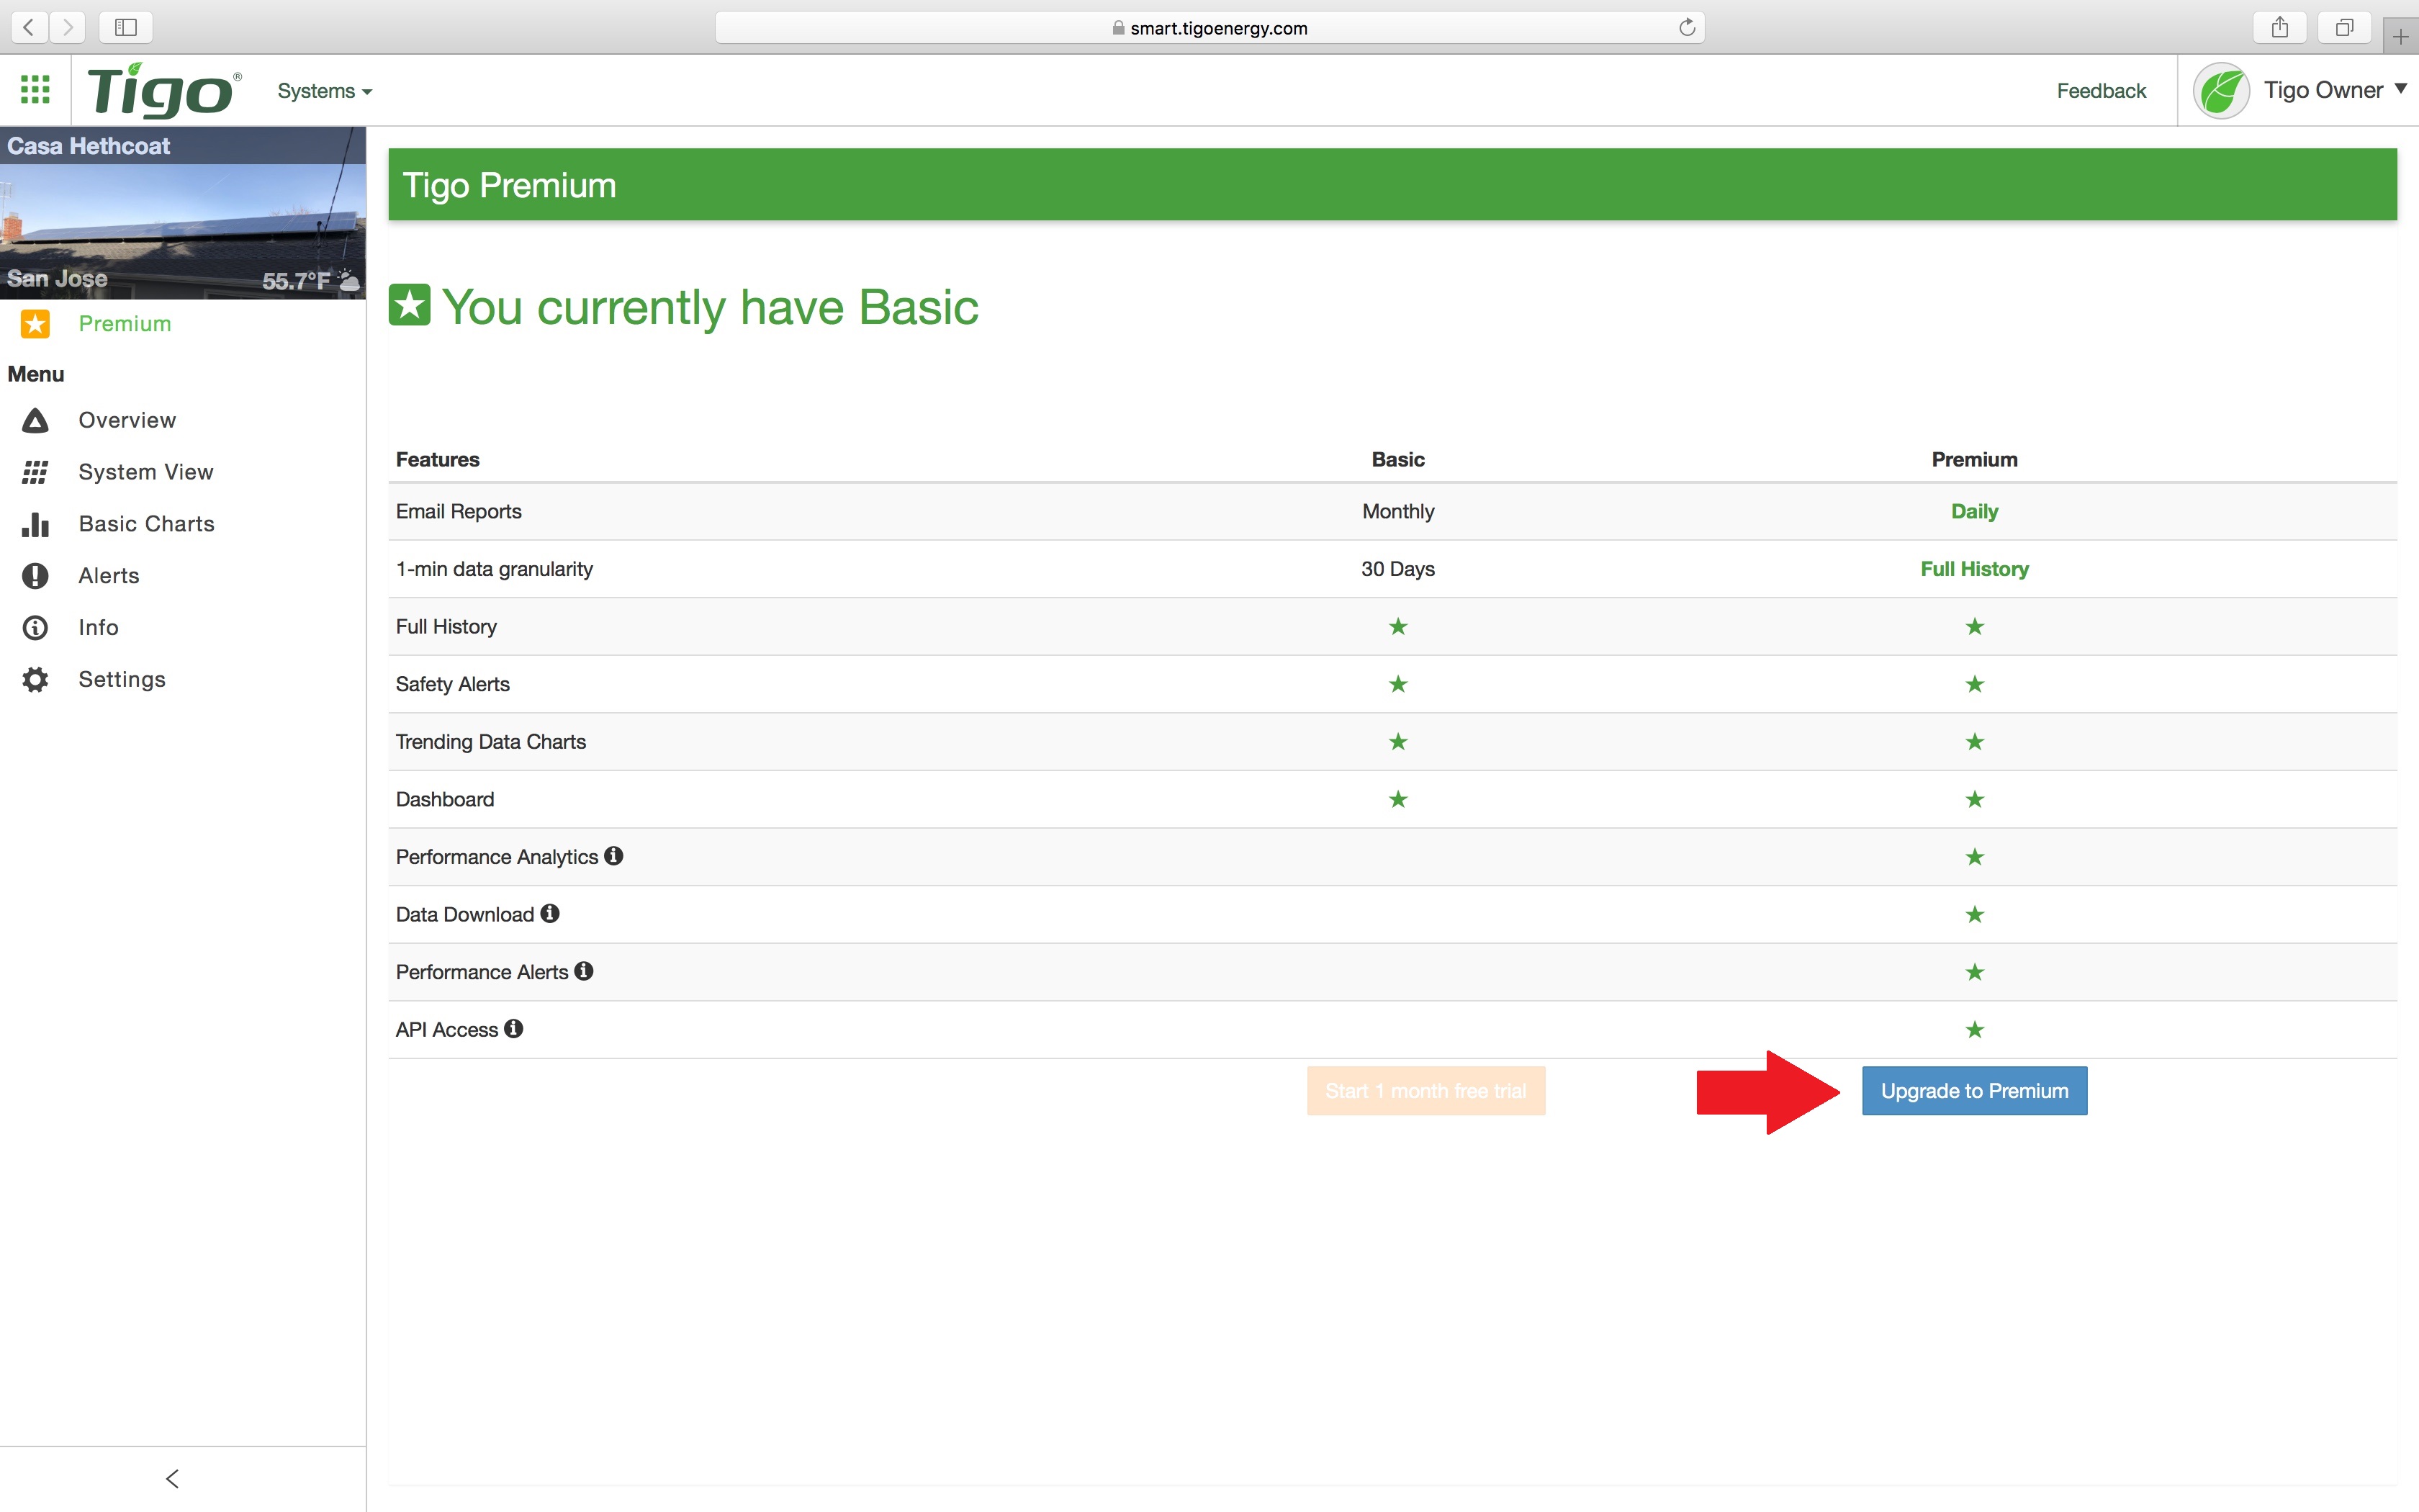Show info for Data Download
Image resolution: width=2419 pixels, height=1512 pixels.
coord(550,913)
